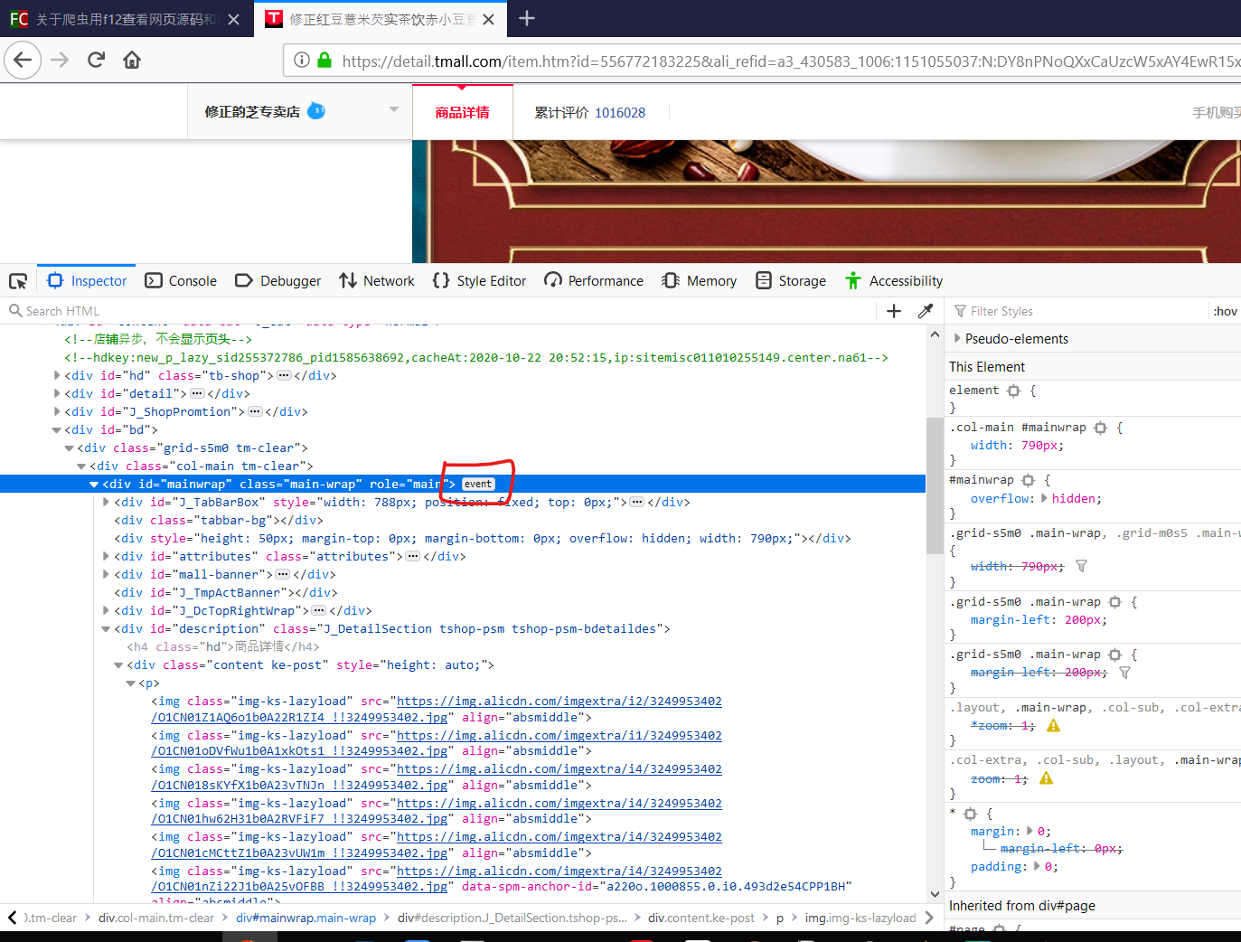Close the 修正红豆薏米 tmall tab
This screenshot has width=1241, height=942.
[488, 19]
